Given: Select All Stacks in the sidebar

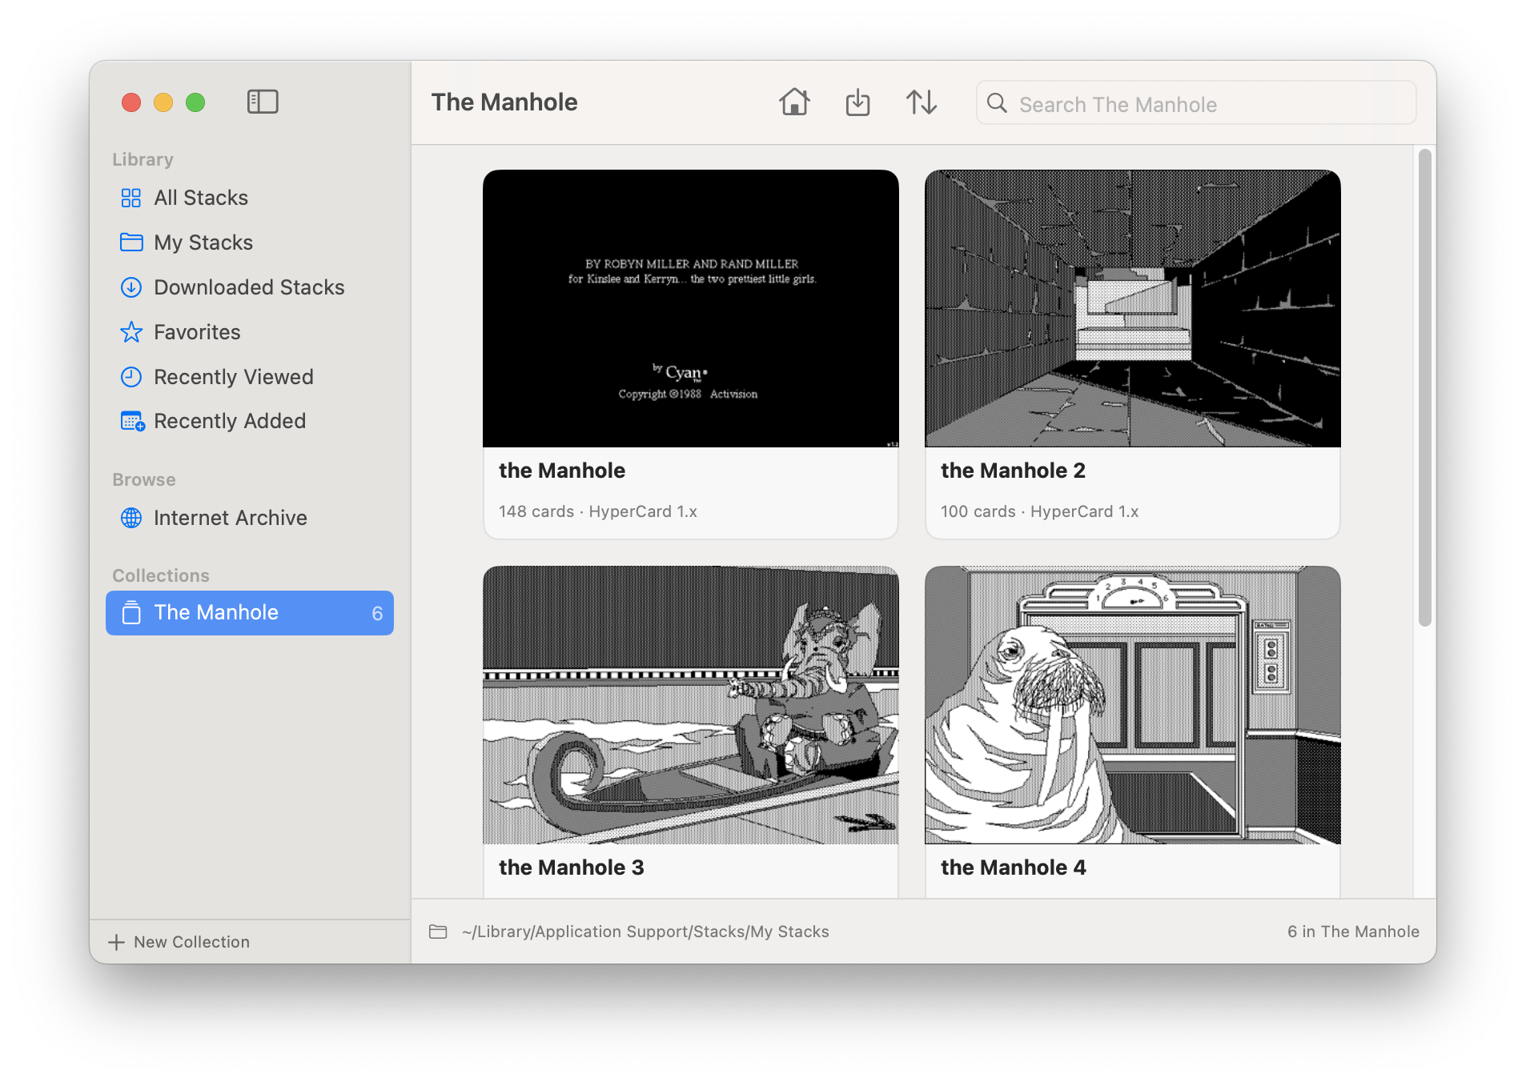Looking at the screenshot, I should (x=250, y=198).
